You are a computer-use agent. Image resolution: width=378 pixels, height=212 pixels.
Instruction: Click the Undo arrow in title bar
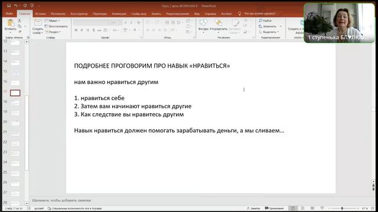[16, 5]
